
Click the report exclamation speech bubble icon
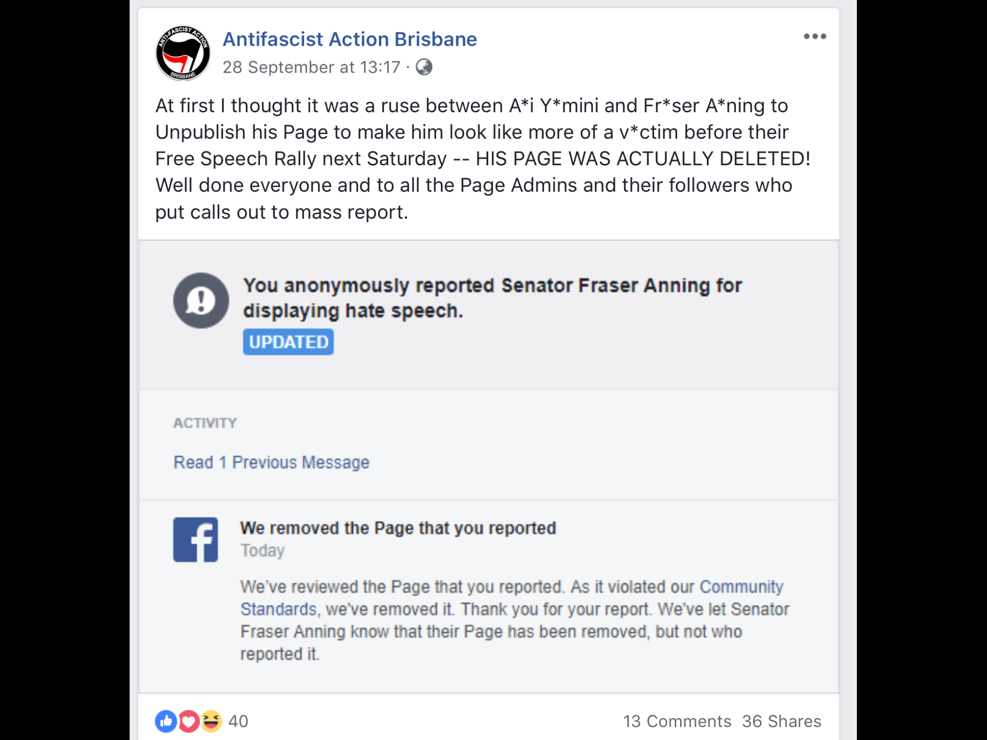click(201, 301)
